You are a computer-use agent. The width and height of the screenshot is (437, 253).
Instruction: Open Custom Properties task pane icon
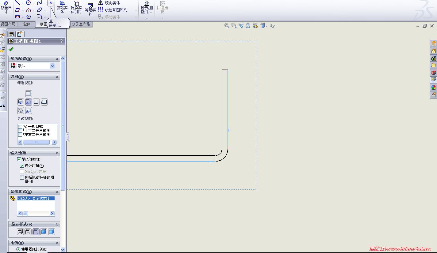coord(433,95)
